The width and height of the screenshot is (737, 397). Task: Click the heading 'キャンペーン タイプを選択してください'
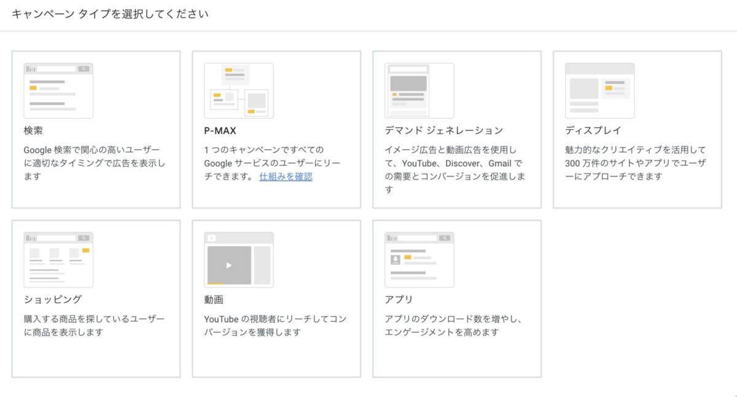110,13
